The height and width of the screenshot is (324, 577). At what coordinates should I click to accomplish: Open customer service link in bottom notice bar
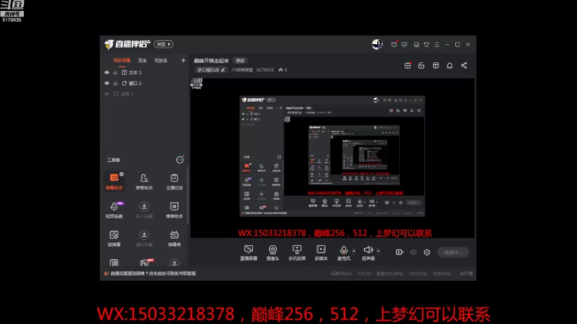point(154,274)
